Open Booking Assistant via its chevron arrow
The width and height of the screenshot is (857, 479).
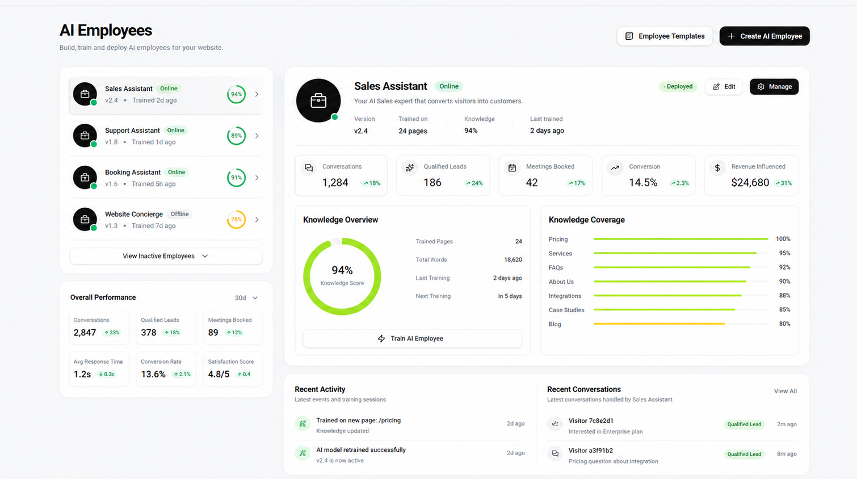pos(257,178)
